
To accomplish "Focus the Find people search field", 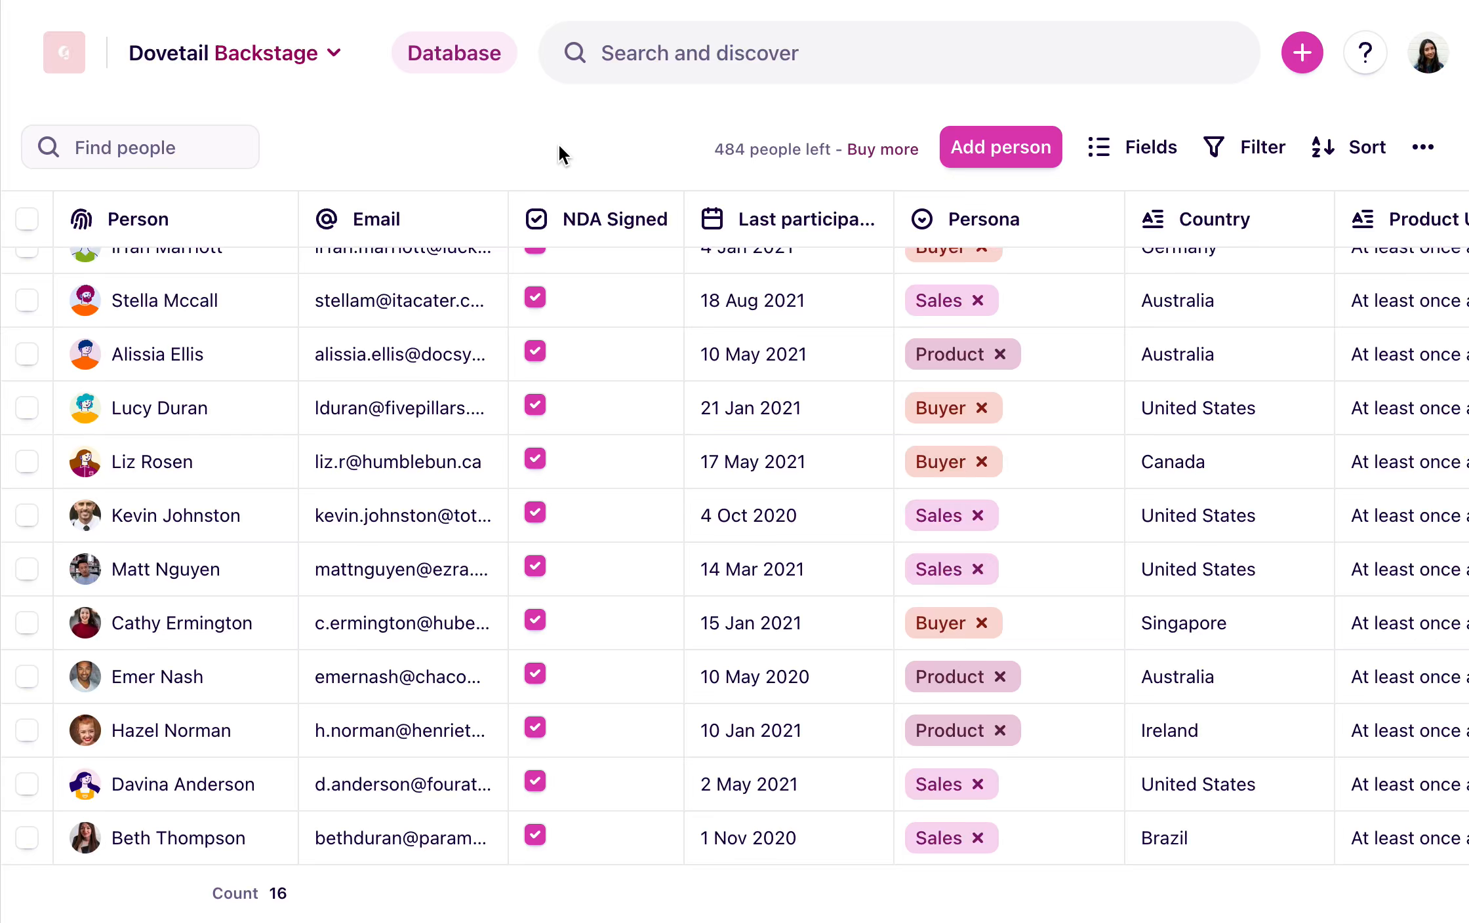I will tap(140, 147).
